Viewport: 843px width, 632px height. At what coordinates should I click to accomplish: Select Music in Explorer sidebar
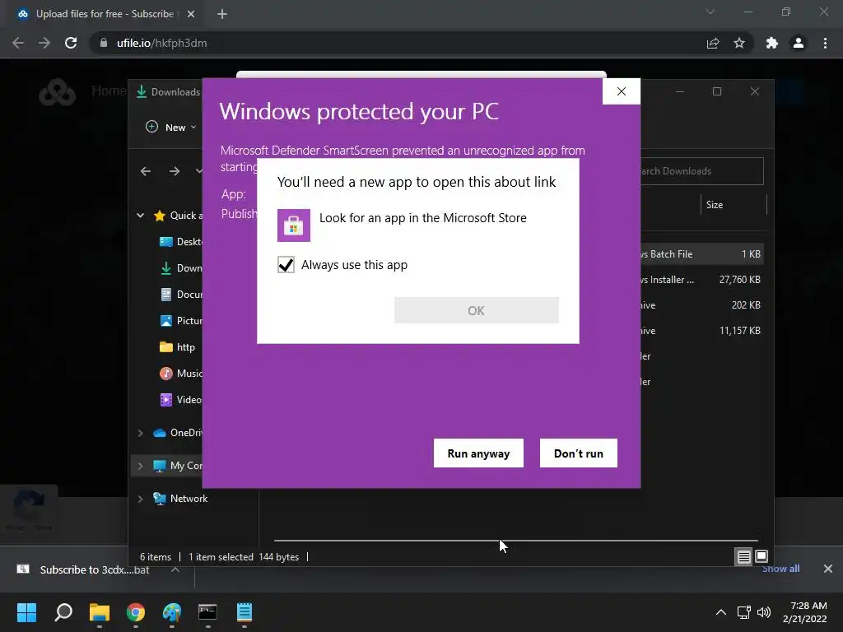pos(180,374)
